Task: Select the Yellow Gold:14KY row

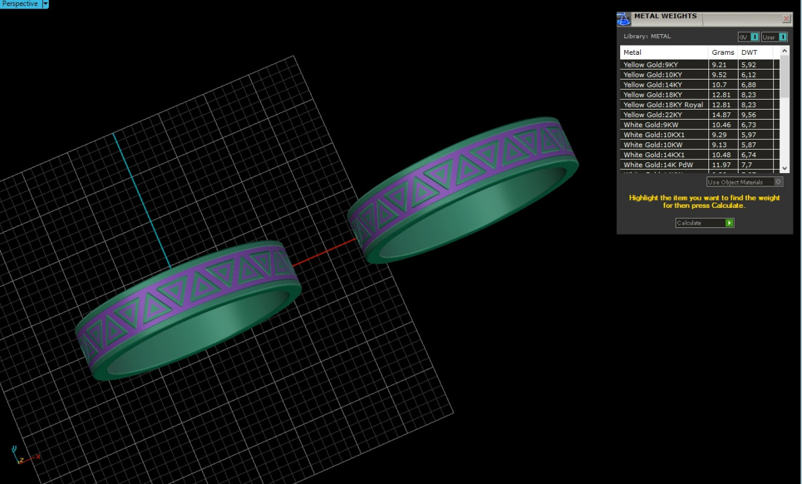Action: 700,85
